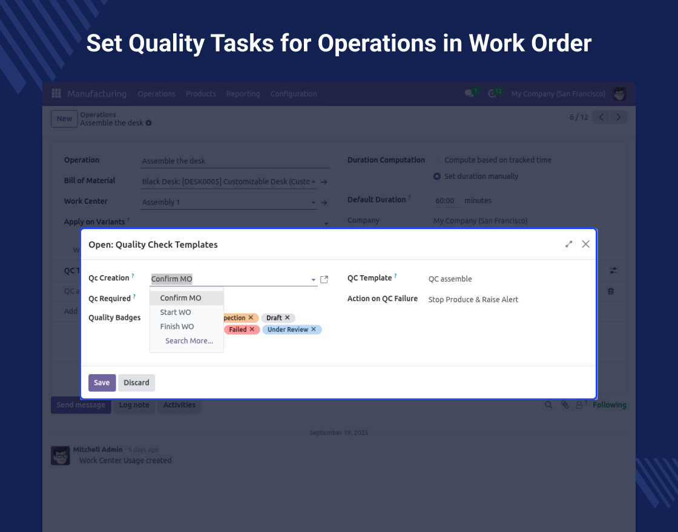Remove the Failed quality badge
Viewport: 678px width, 532px height.
252,329
